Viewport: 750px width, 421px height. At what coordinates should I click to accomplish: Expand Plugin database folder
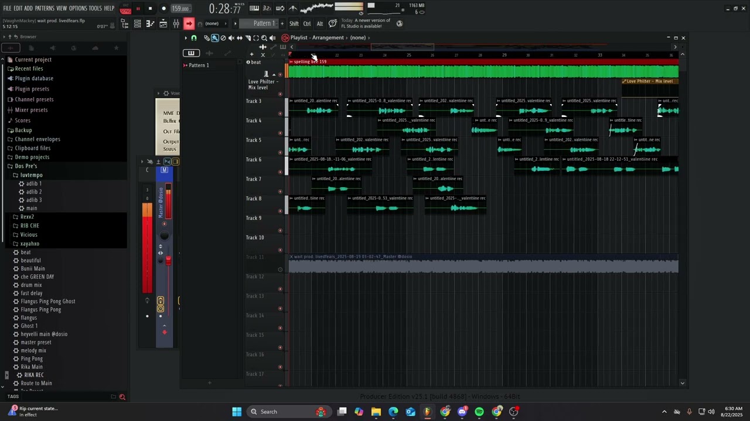(x=33, y=78)
